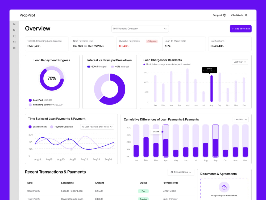Click the Amount column header
This screenshot has height=200, width=266.
pos(99,183)
